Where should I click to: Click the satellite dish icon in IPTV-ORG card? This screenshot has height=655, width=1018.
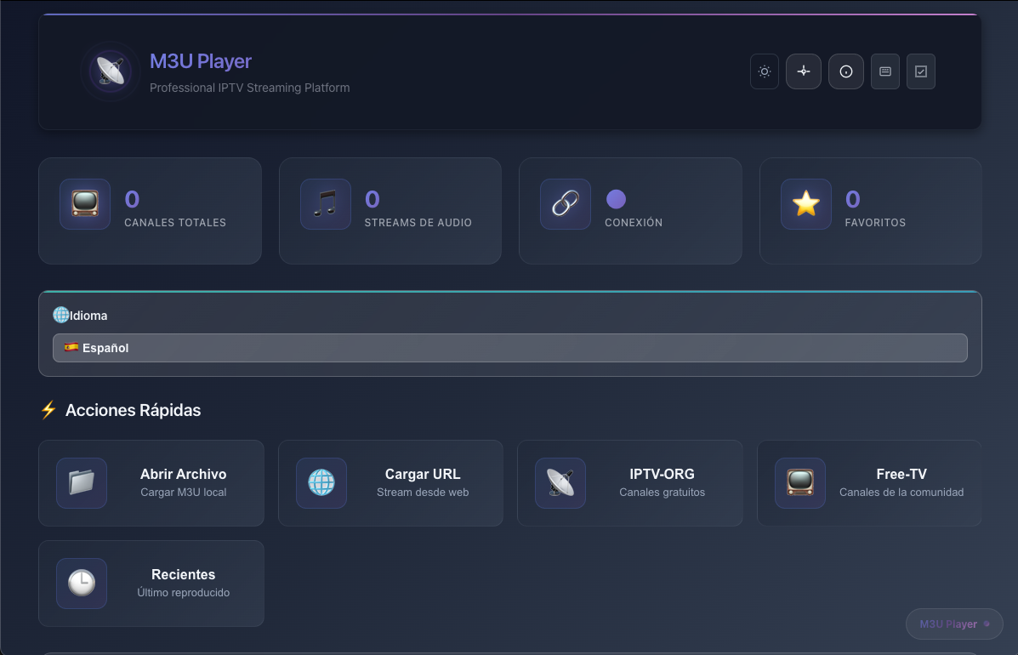(560, 483)
